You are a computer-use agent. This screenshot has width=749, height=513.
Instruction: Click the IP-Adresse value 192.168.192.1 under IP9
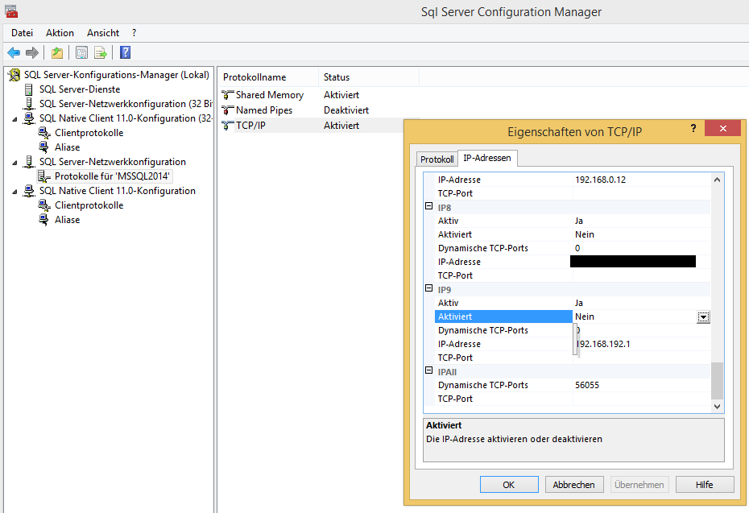(603, 344)
